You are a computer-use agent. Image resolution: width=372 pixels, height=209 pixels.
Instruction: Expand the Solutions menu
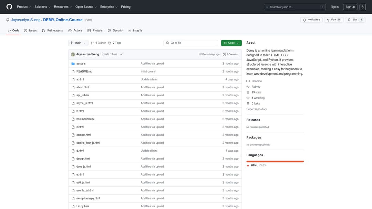[x=42, y=7]
